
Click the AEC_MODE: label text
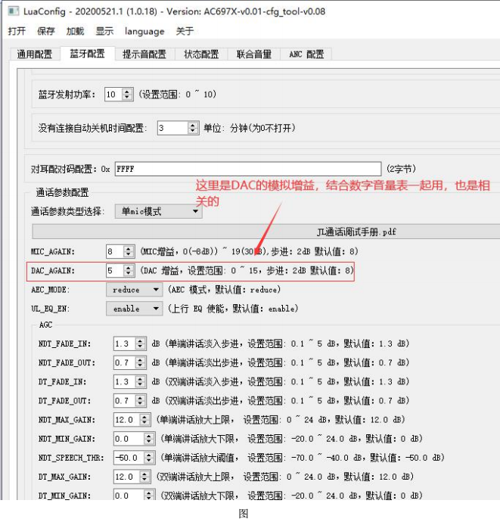(x=50, y=290)
